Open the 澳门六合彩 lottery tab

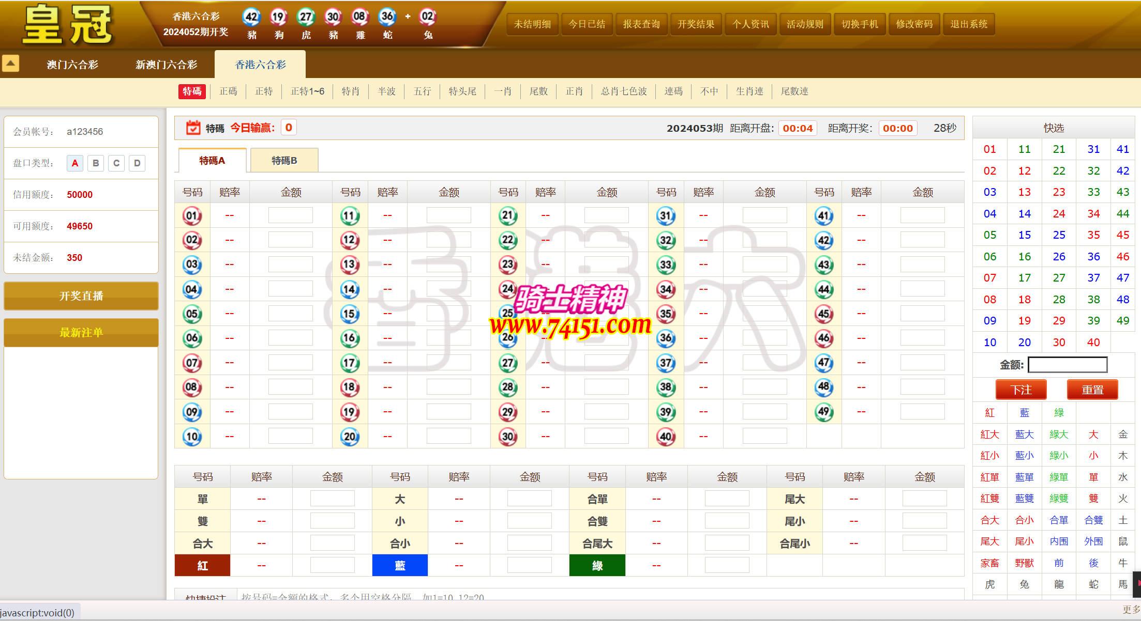(x=72, y=65)
